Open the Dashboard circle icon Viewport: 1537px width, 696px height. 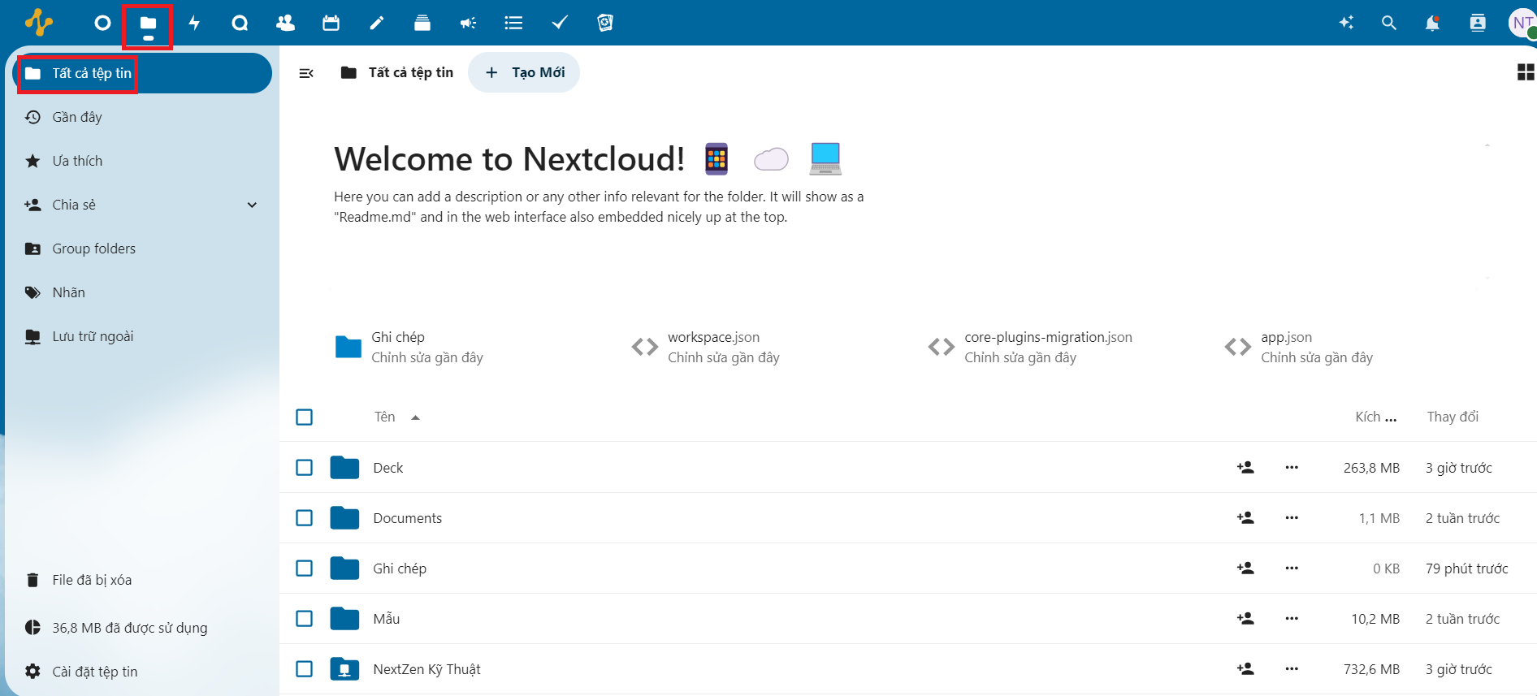pos(102,23)
